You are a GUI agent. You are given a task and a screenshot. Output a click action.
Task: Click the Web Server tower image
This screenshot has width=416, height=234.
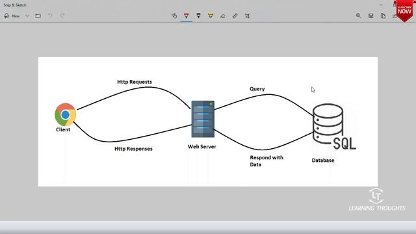pos(203,119)
